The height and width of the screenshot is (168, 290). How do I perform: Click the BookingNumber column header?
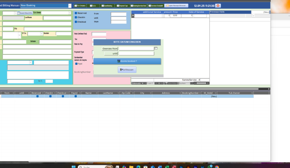click(x=191, y=93)
